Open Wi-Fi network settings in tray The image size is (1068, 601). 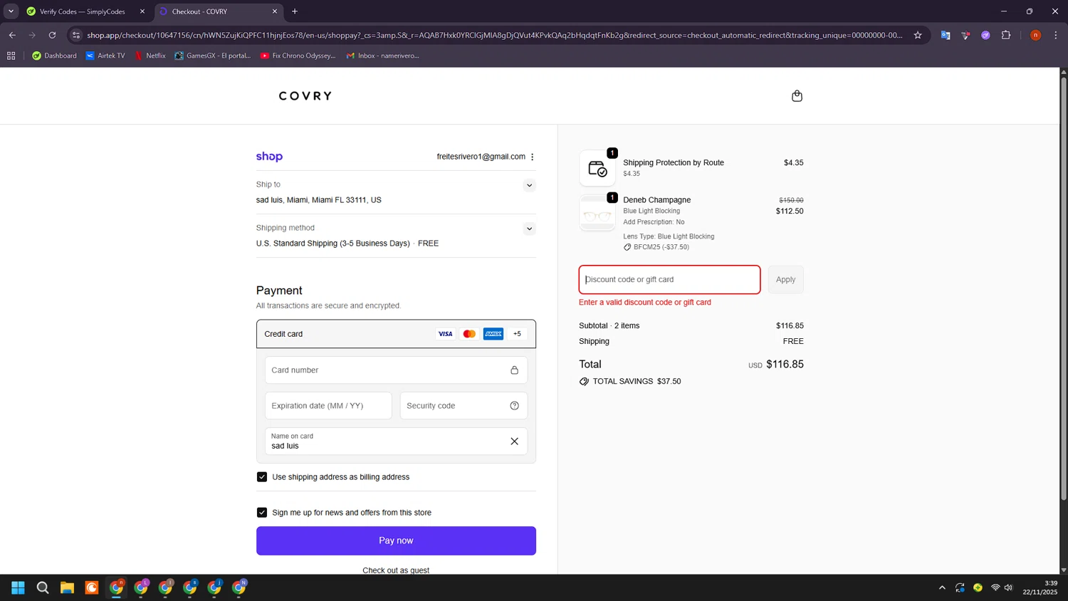click(x=995, y=587)
